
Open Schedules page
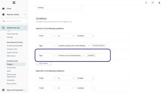pos(11,80)
